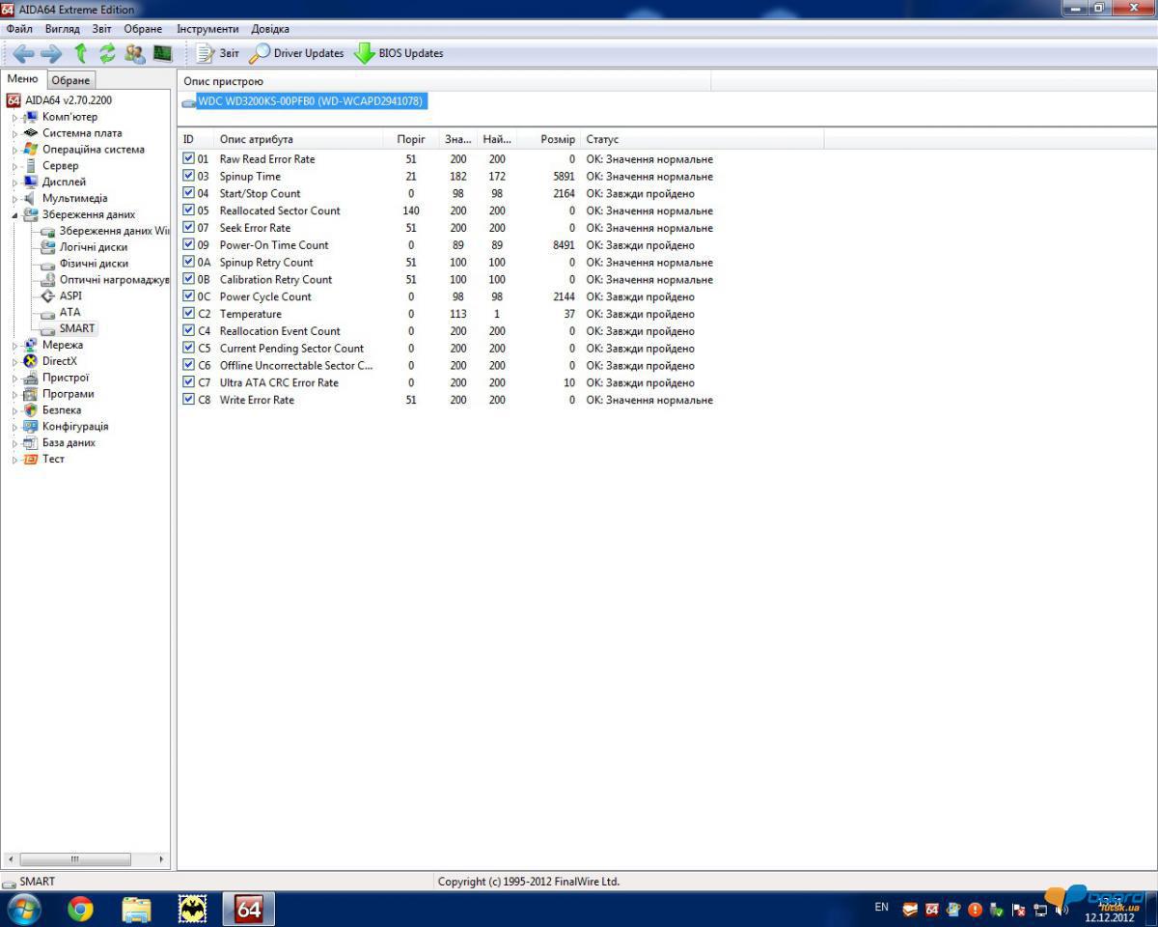The image size is (1158, 927).
Task: Click the Forward navigation arrow in toolbar
Action: tap(50, 54)
